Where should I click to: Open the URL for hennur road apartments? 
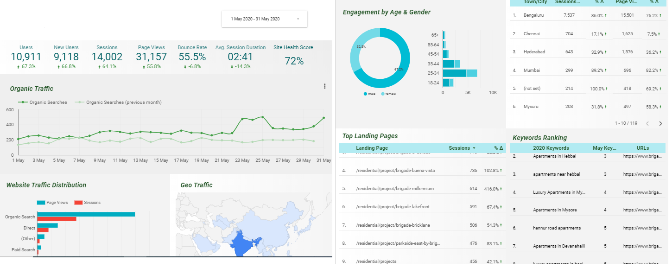point(643,228)
